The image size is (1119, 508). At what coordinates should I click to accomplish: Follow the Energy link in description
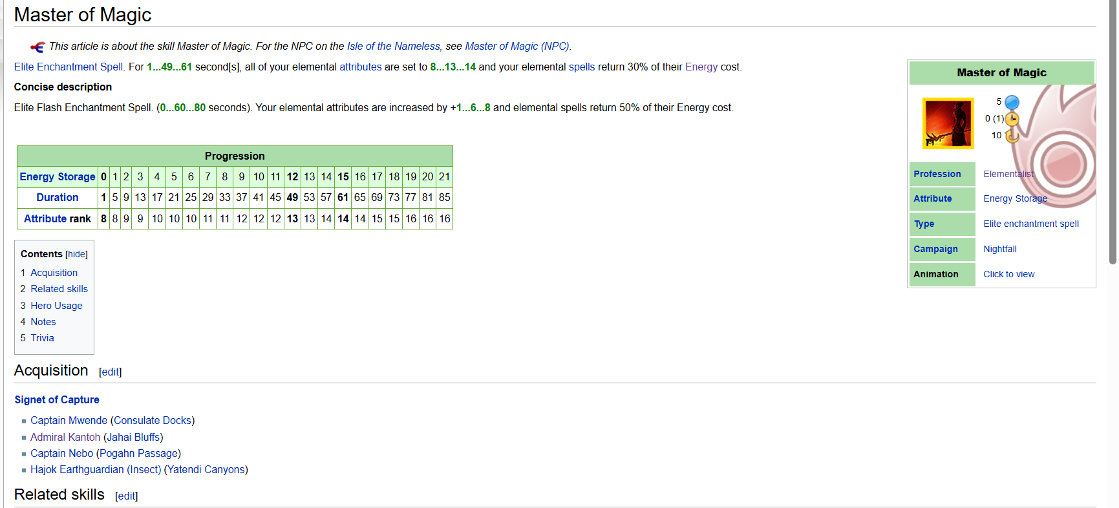(701, 67)
